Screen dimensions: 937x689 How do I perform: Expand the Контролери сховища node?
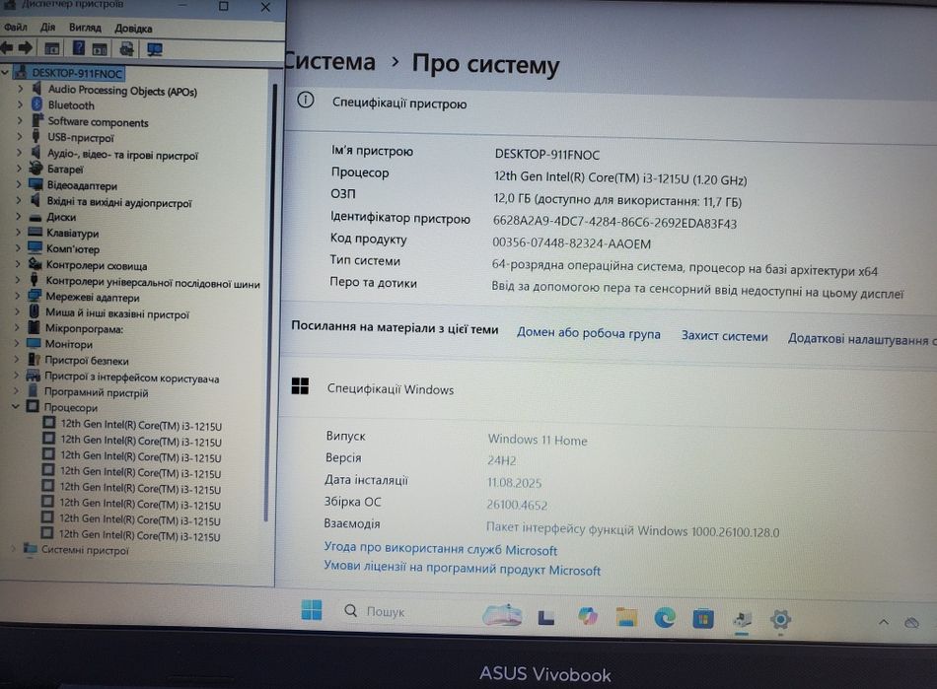pyautogui.click(x=18, y=263)
